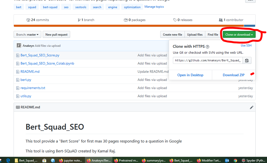Switch to Spyder in the taskbar
Viewport: 267px width, 163px height.
[x=253, y=160]
